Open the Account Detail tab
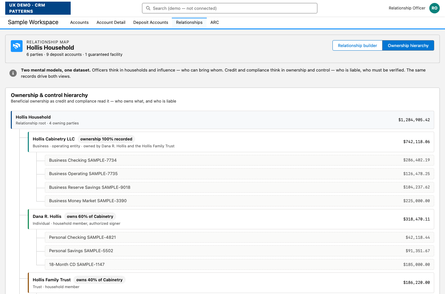Viewport: 445px width, 294px height. 111,23
